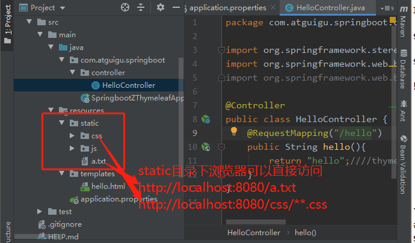
Task: Click request mapping gutter icon on line 10
Action: tap(206, 147)
